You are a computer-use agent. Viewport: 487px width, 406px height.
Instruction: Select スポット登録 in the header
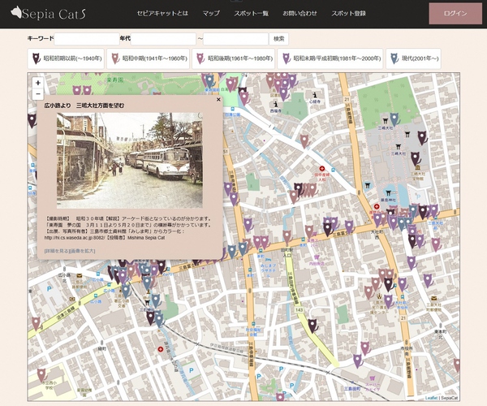pos(348,13)
